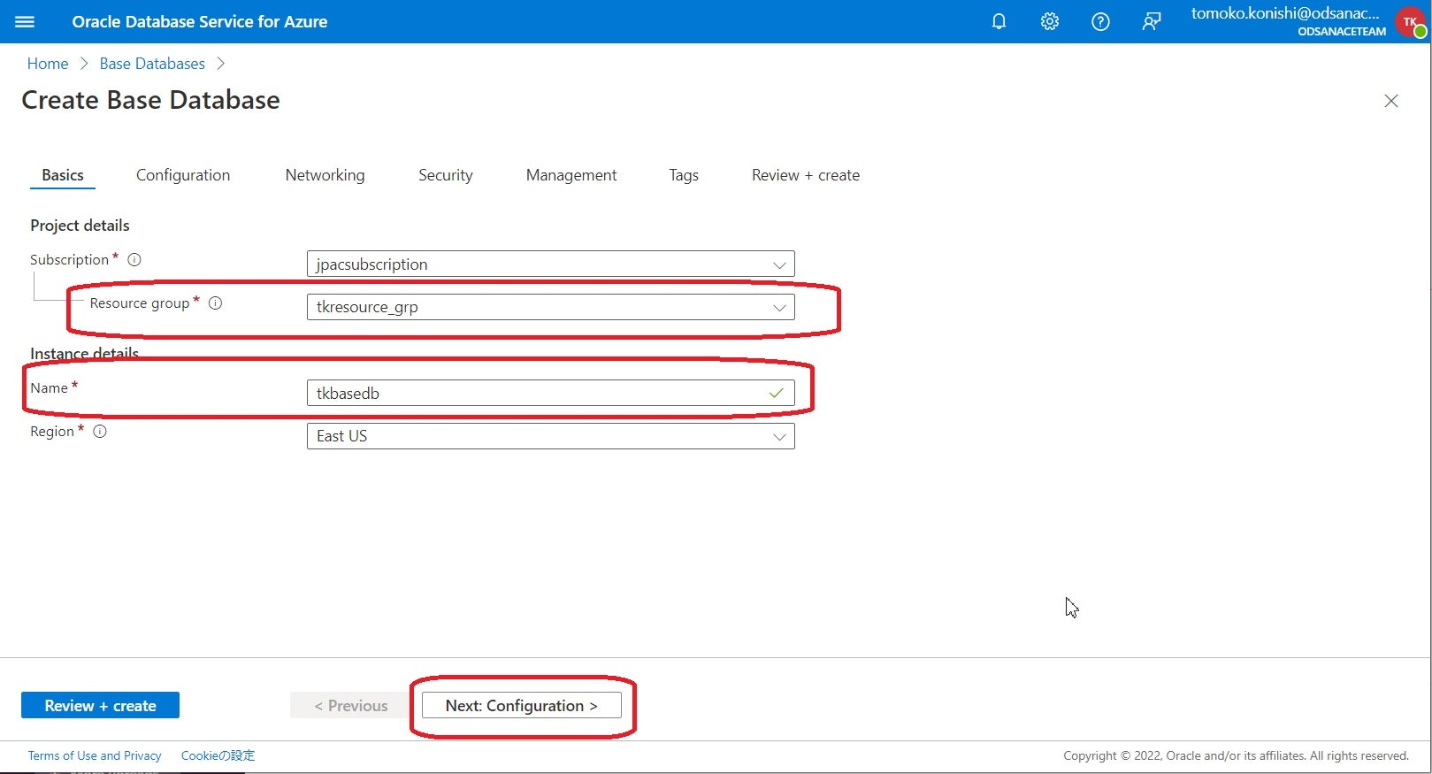Switch to the Security tab
Viewport: 1432px width, 774px height.
(446, 175)
